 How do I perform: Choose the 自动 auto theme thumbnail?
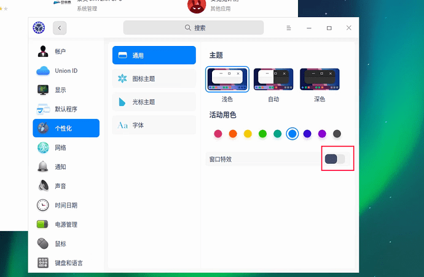click(x=273, y=79)
